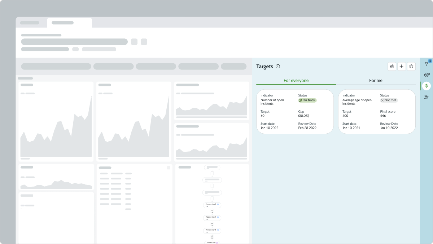
Task: Switch to the For everyone tab
Action: tap(296, 81)
